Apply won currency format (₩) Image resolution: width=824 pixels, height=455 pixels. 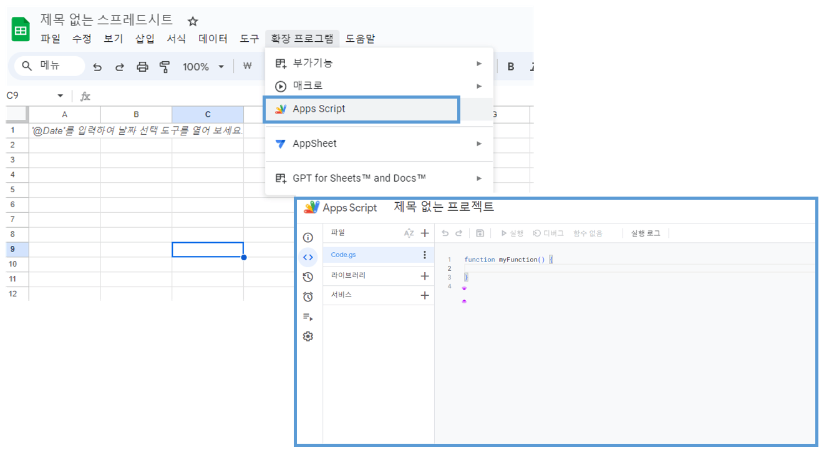coord(247,66)
